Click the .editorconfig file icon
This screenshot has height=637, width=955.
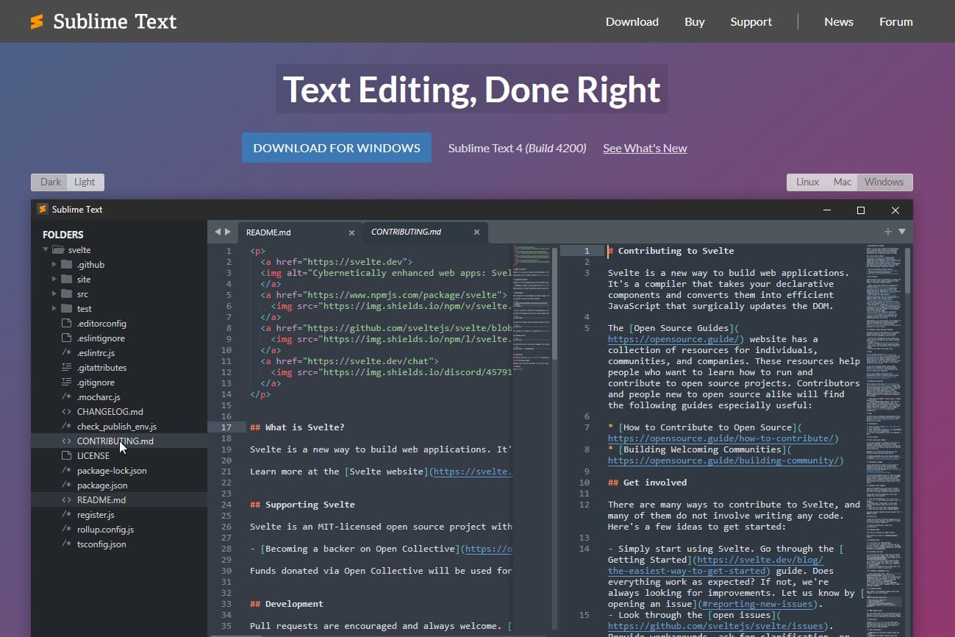click(66, 324)
